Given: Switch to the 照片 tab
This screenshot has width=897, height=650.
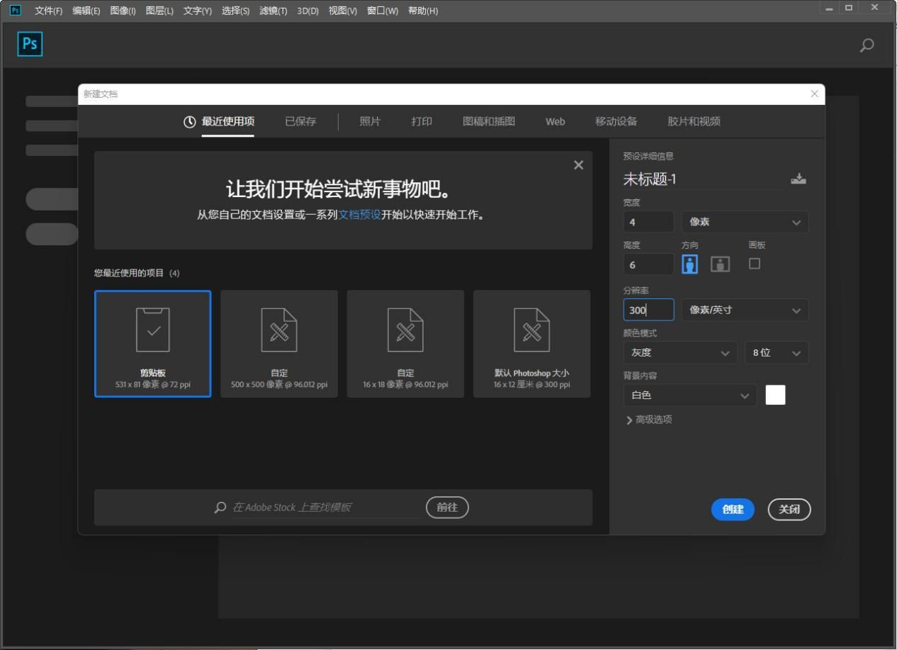Looking at the screenshot, I should coord(370,121).
